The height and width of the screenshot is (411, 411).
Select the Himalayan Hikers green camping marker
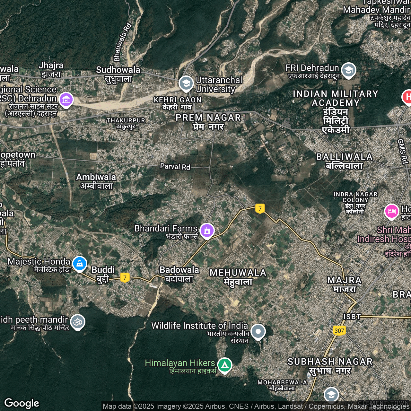[225, 365]
